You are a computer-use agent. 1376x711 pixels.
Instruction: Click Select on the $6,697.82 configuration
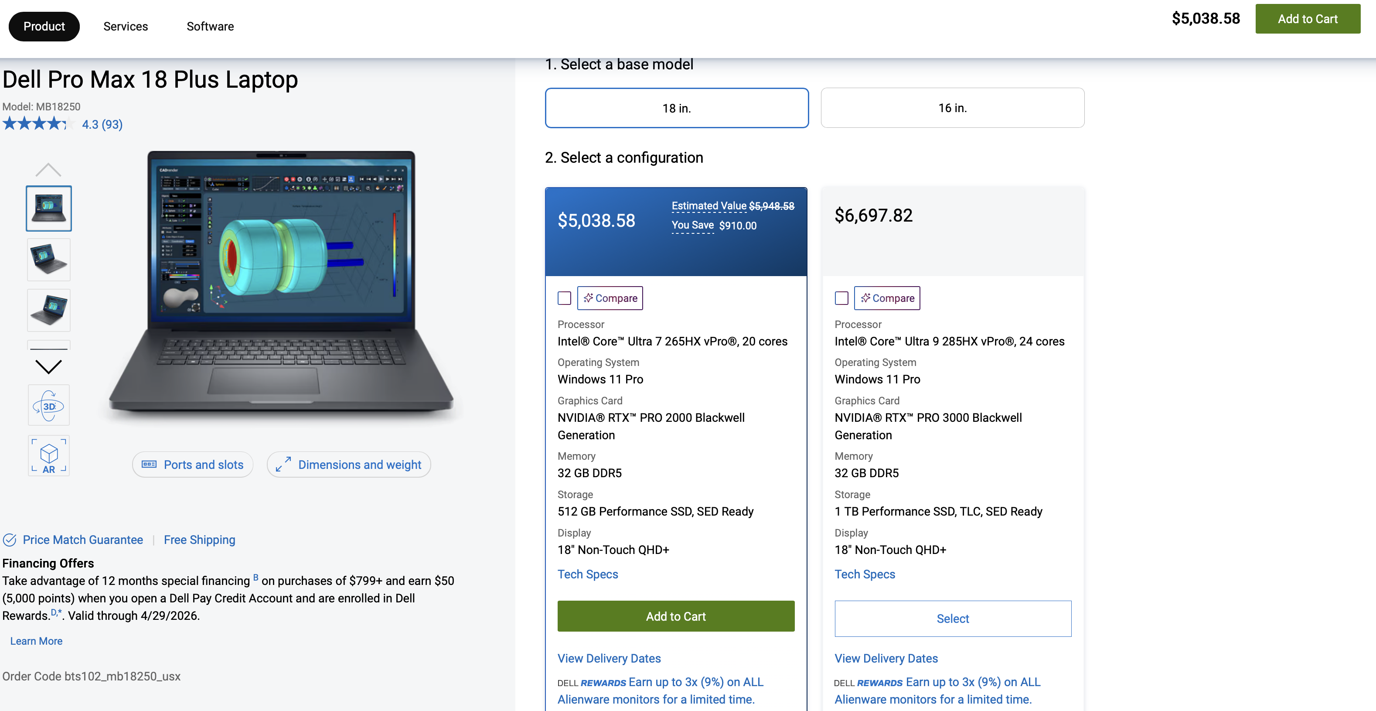952,619
